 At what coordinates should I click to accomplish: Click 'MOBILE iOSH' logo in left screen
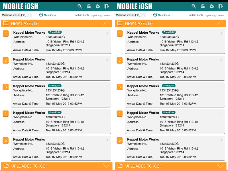[20, 6]
